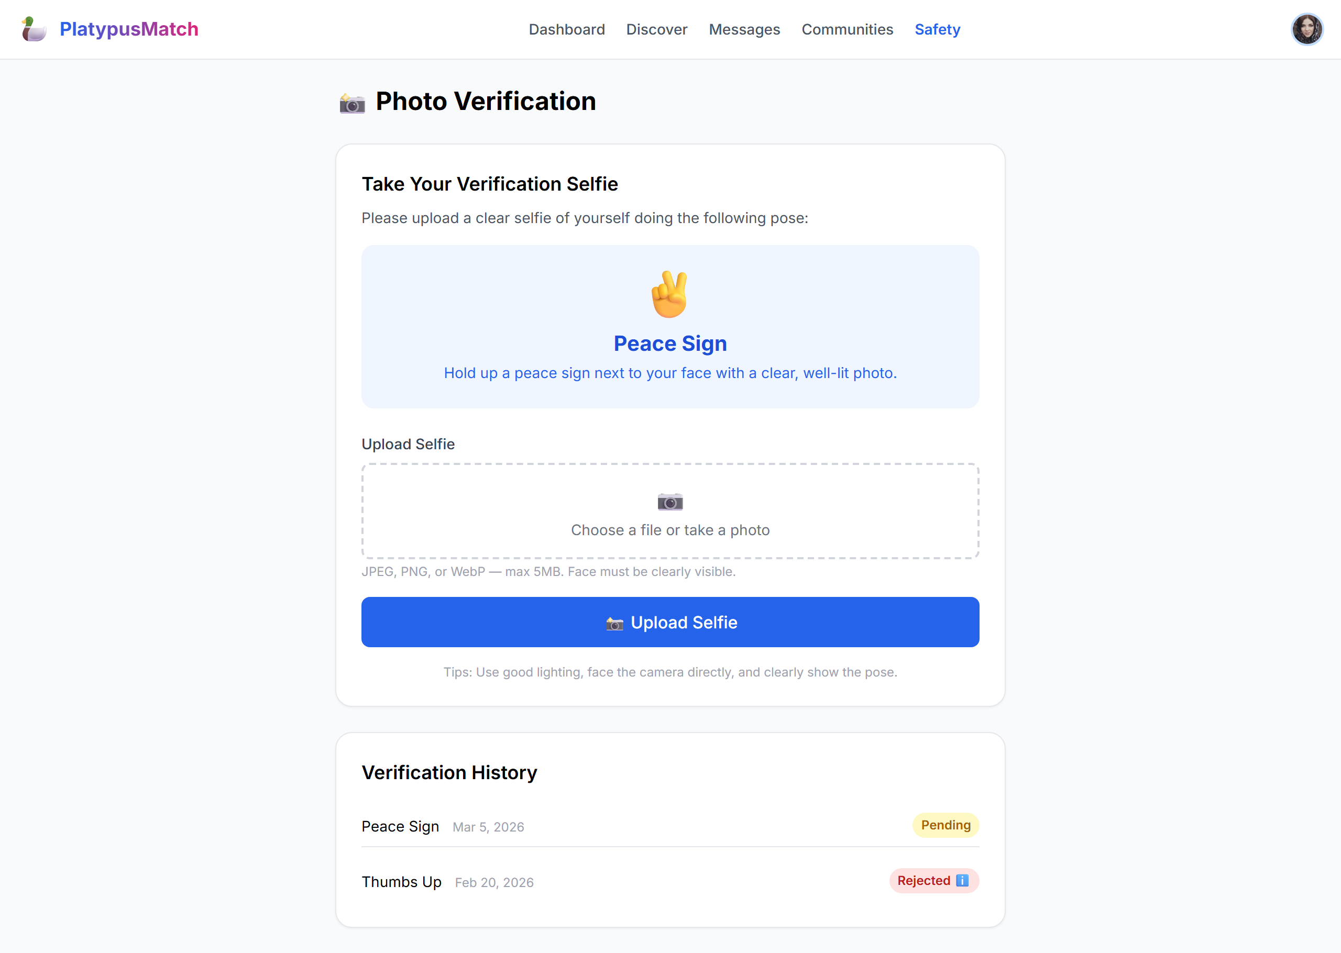
Task: Open the Communities section
Action: click(x=847, y=29)
